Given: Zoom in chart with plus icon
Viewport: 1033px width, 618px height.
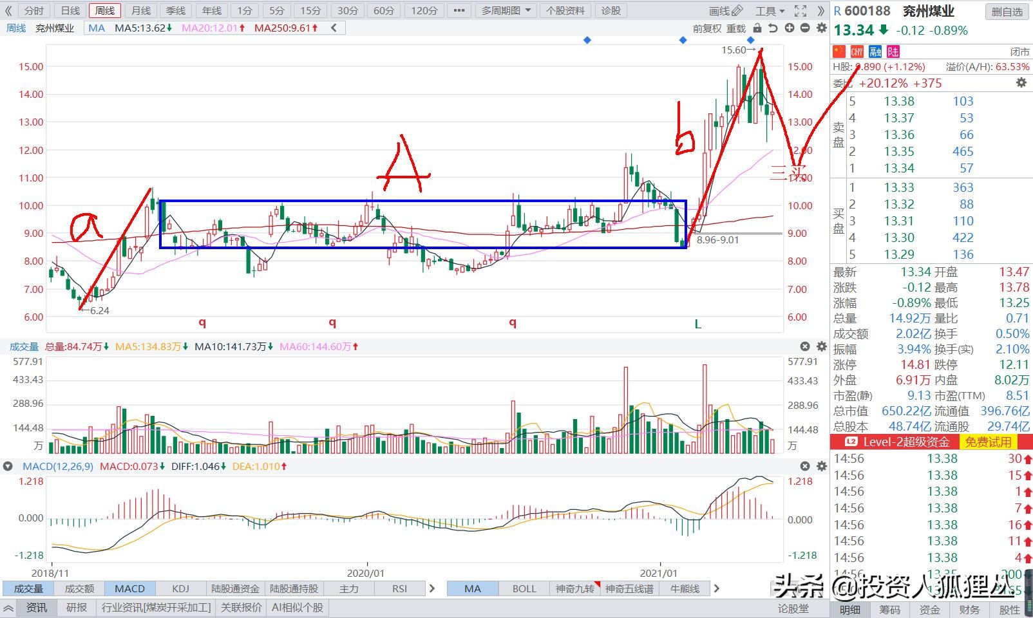Looking at the screenshot, I should [789, 28].
